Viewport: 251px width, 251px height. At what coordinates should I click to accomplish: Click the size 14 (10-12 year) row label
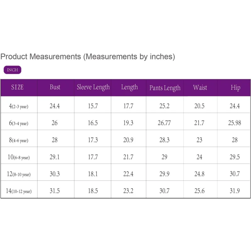[x=19, y=191]
